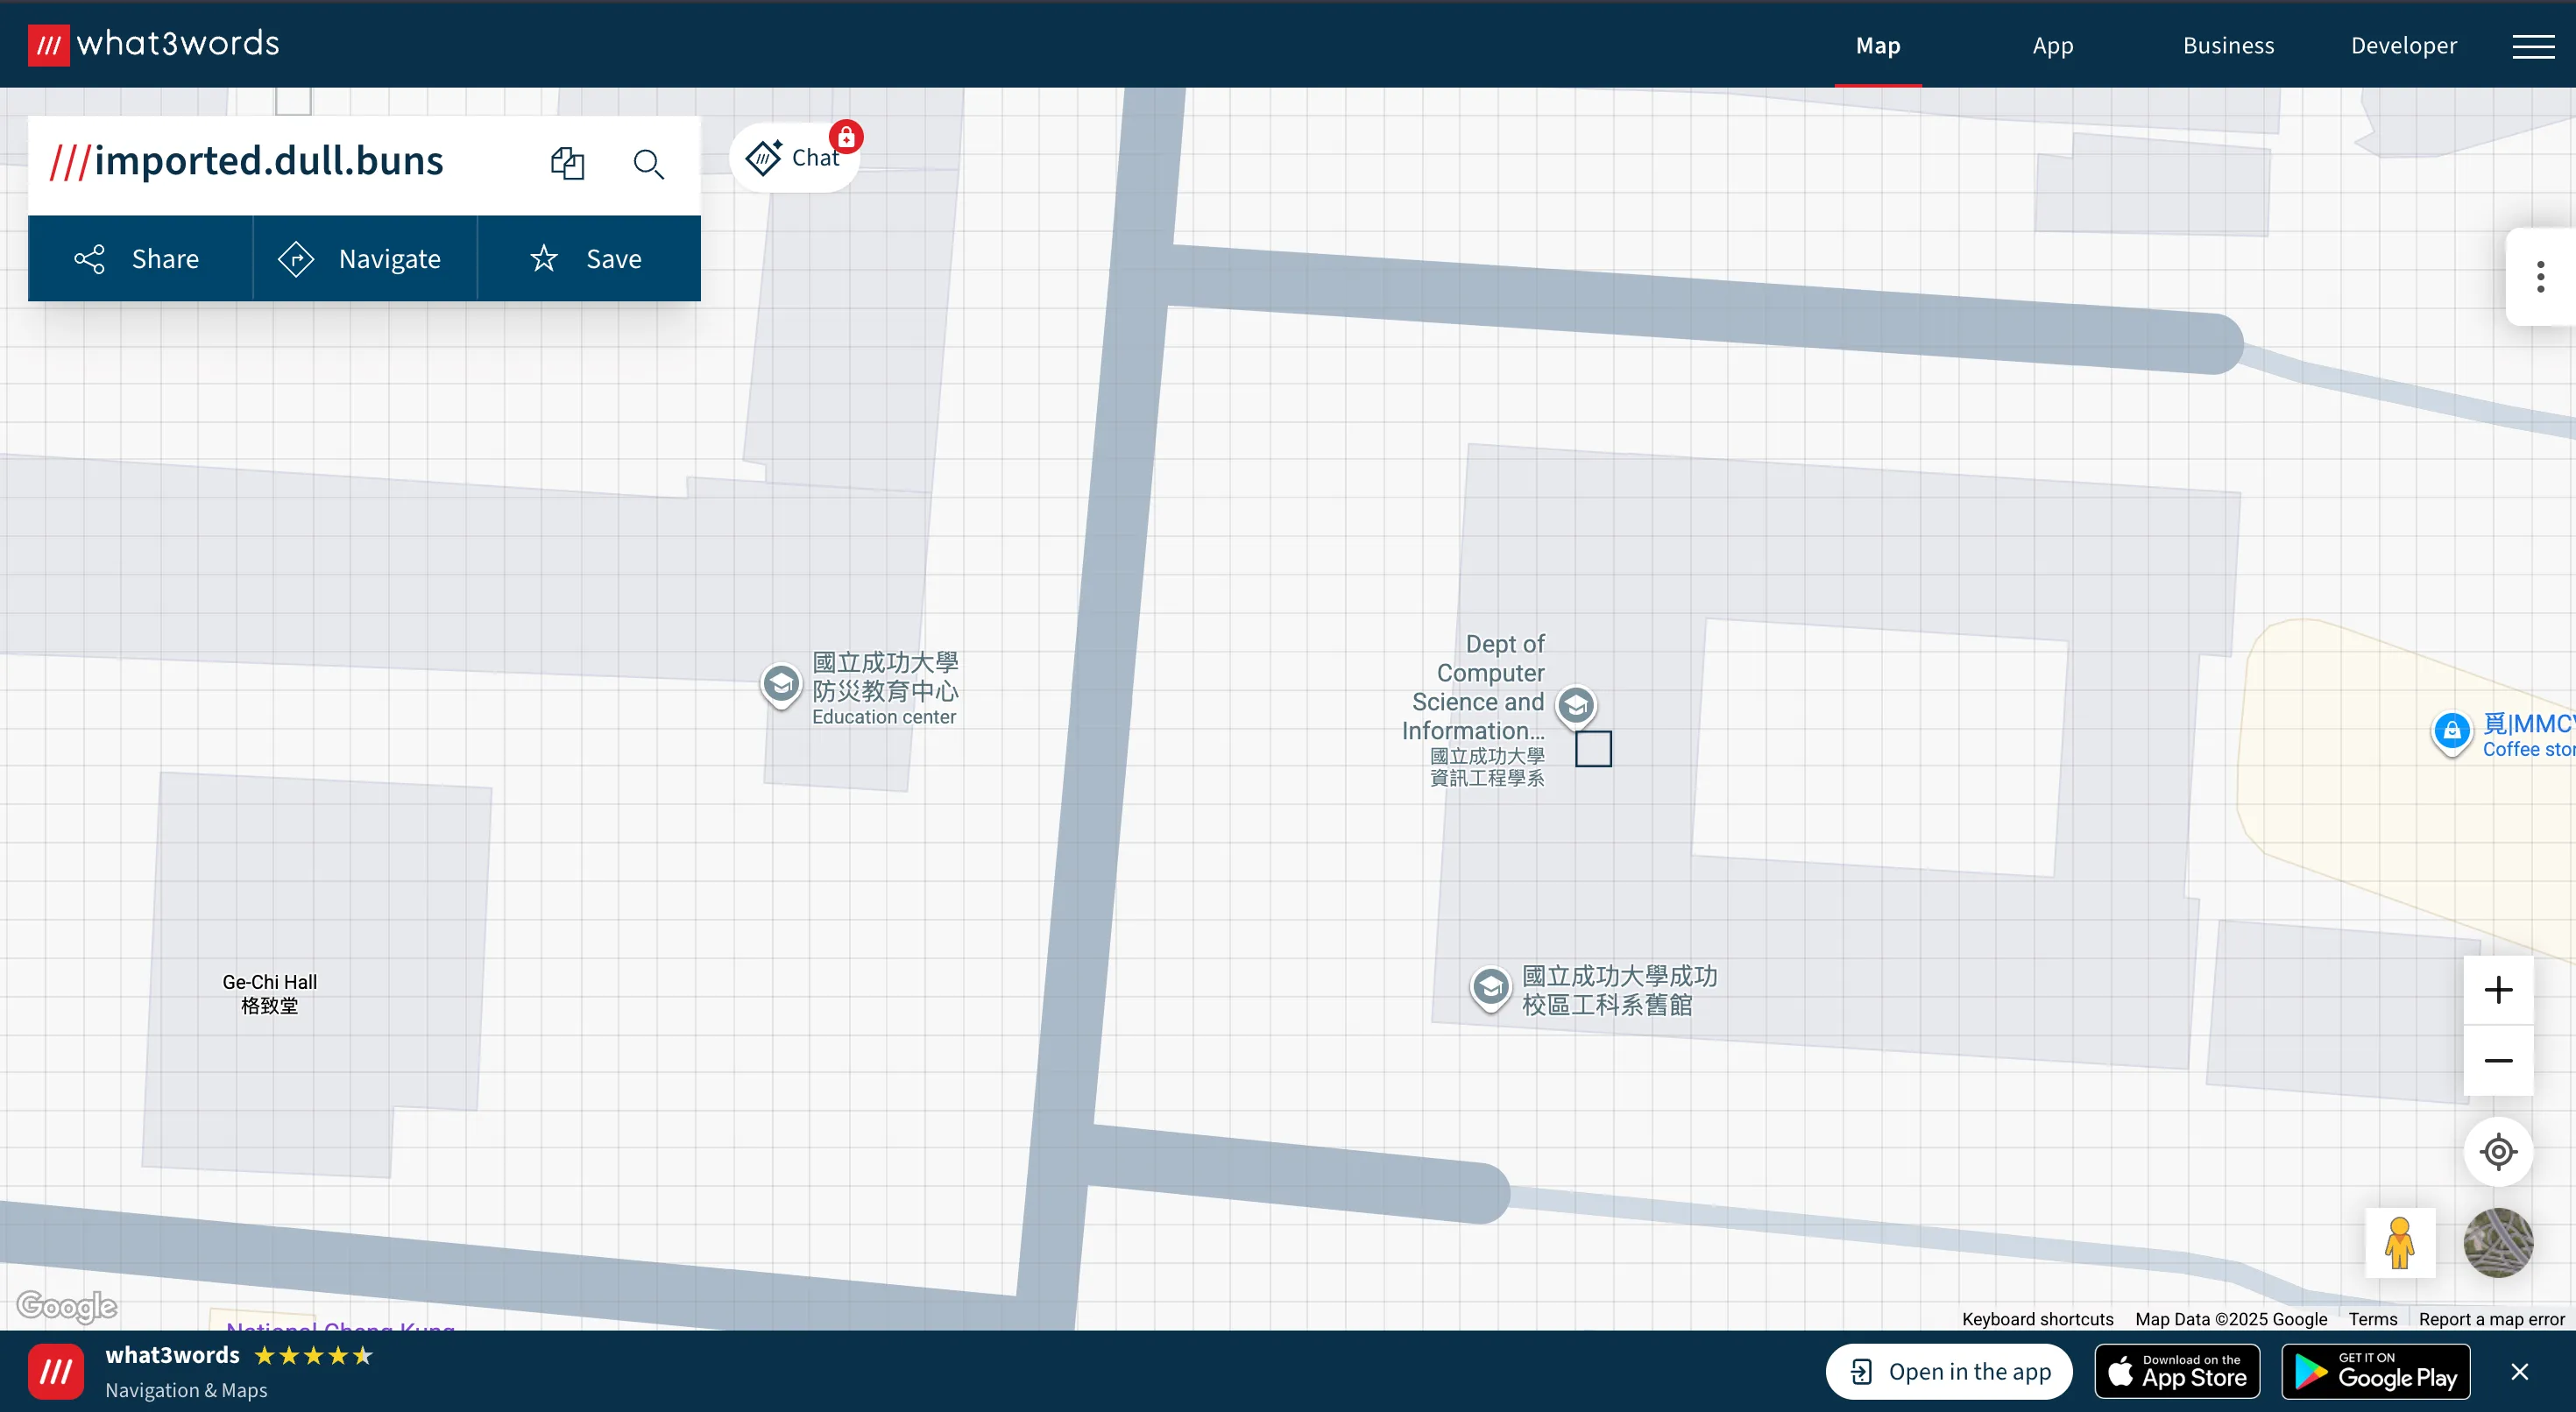This screenshot has width=2576, height=1412.
Task: Click the Education center map pin
Action: point(781,685)
